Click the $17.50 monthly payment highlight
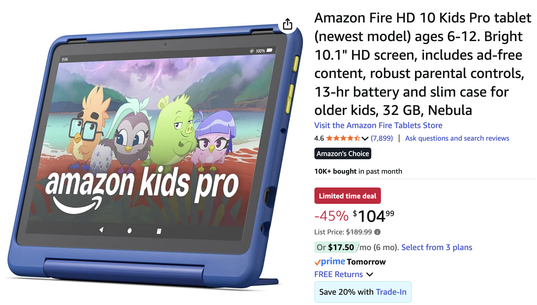 (x=336, y=247)
